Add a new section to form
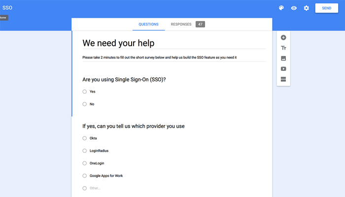The image size is (345, 197). 283,79
